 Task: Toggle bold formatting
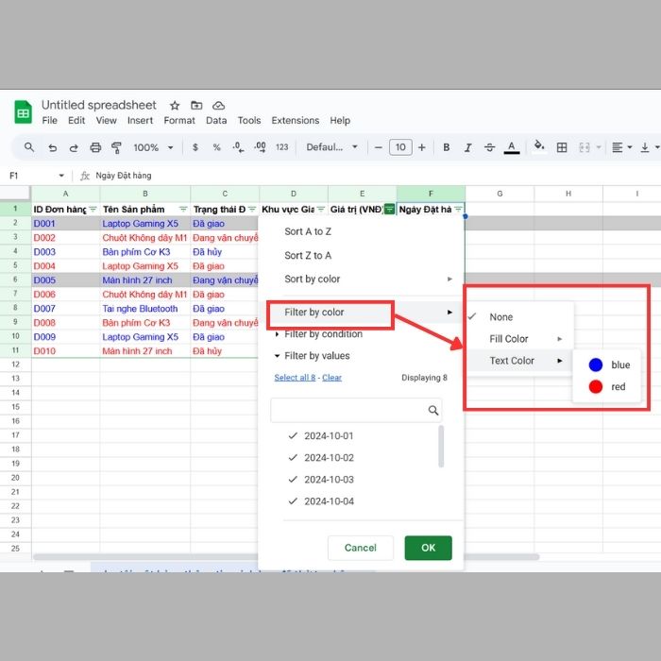(447, 147)
